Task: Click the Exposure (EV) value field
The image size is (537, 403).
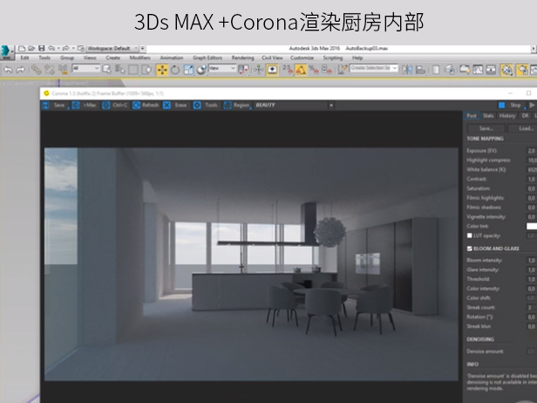Action: (531, 151)
